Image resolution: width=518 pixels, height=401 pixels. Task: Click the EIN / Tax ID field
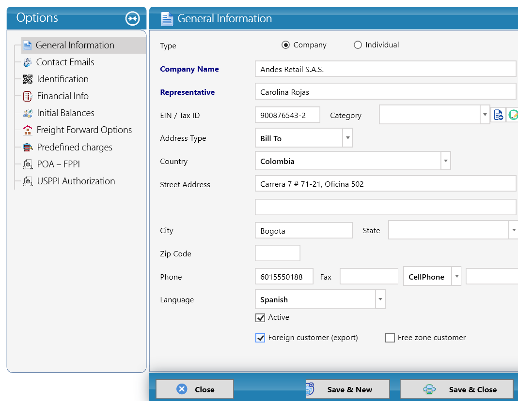coord(287,115)
